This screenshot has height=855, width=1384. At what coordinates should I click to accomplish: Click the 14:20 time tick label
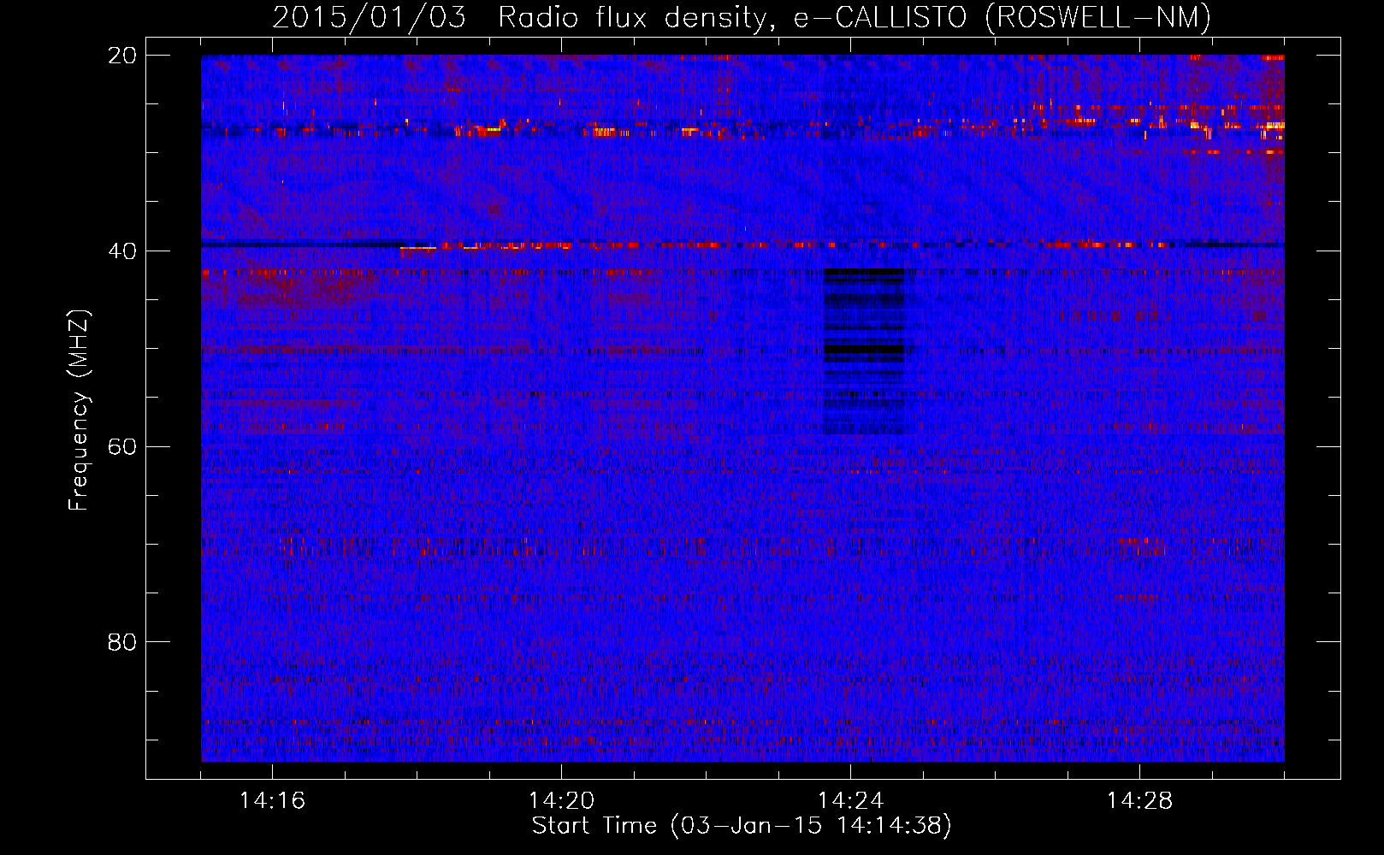(561, 801)
